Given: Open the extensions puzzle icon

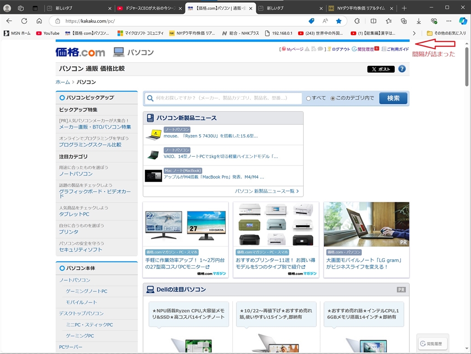Looking at the screenshot, I should coord(357,21).
